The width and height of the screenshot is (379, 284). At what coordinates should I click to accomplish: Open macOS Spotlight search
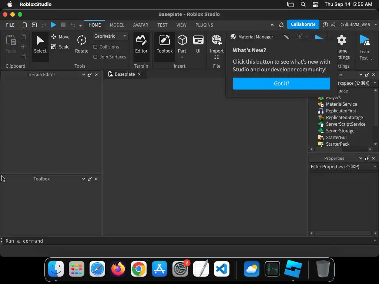(303, 4)
